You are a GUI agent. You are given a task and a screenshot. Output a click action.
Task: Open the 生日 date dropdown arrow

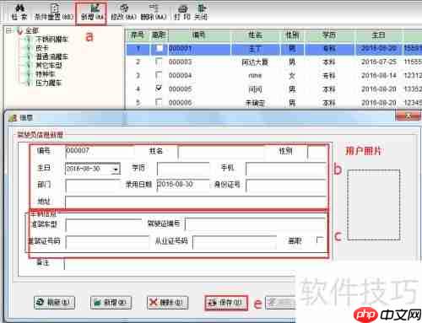[116, 169]
